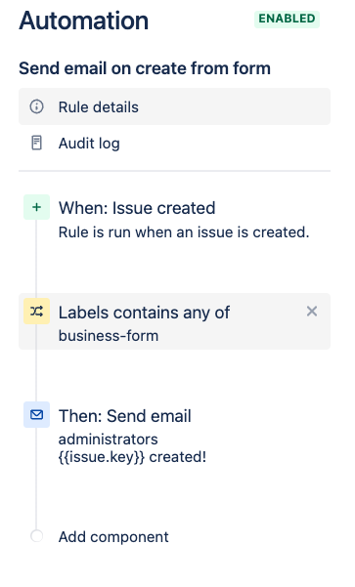The image size is (355, 587).
Task: Click the '{{issue.key}} created!' subject text
Action: coord(132,457)
